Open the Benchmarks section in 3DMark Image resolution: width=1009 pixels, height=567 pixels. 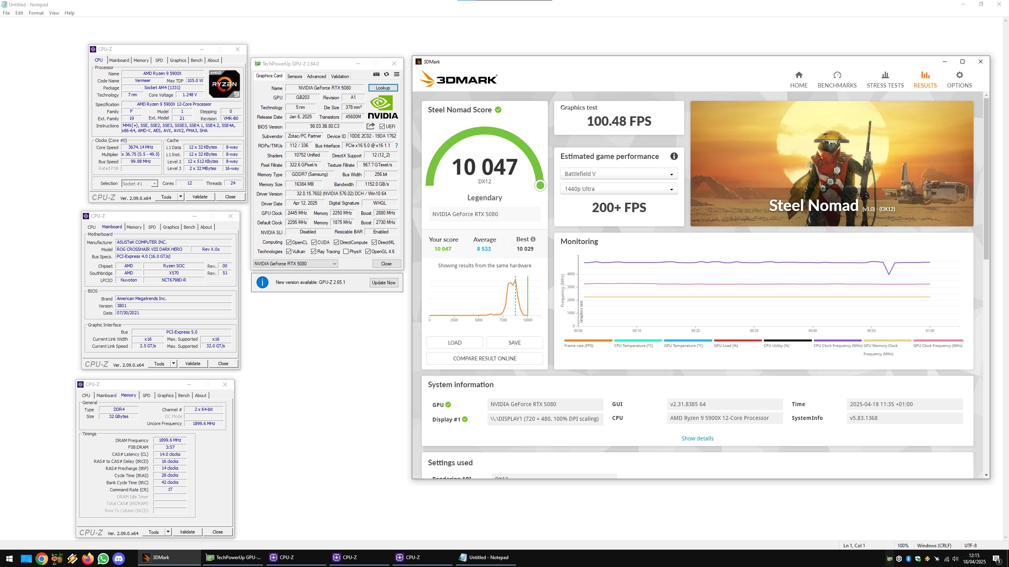pos(837,79)
